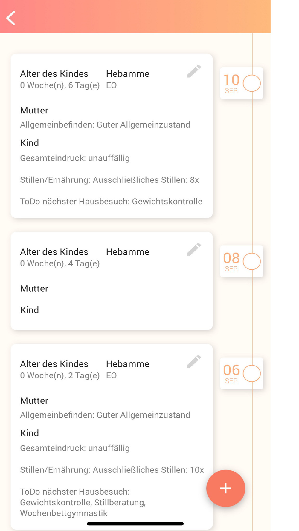Image resolution: width=299 pixels, height=531 pixels.
Task: Open the entry with 0 Woche(n), 2 Tag(e)
Action: (60, 375)
